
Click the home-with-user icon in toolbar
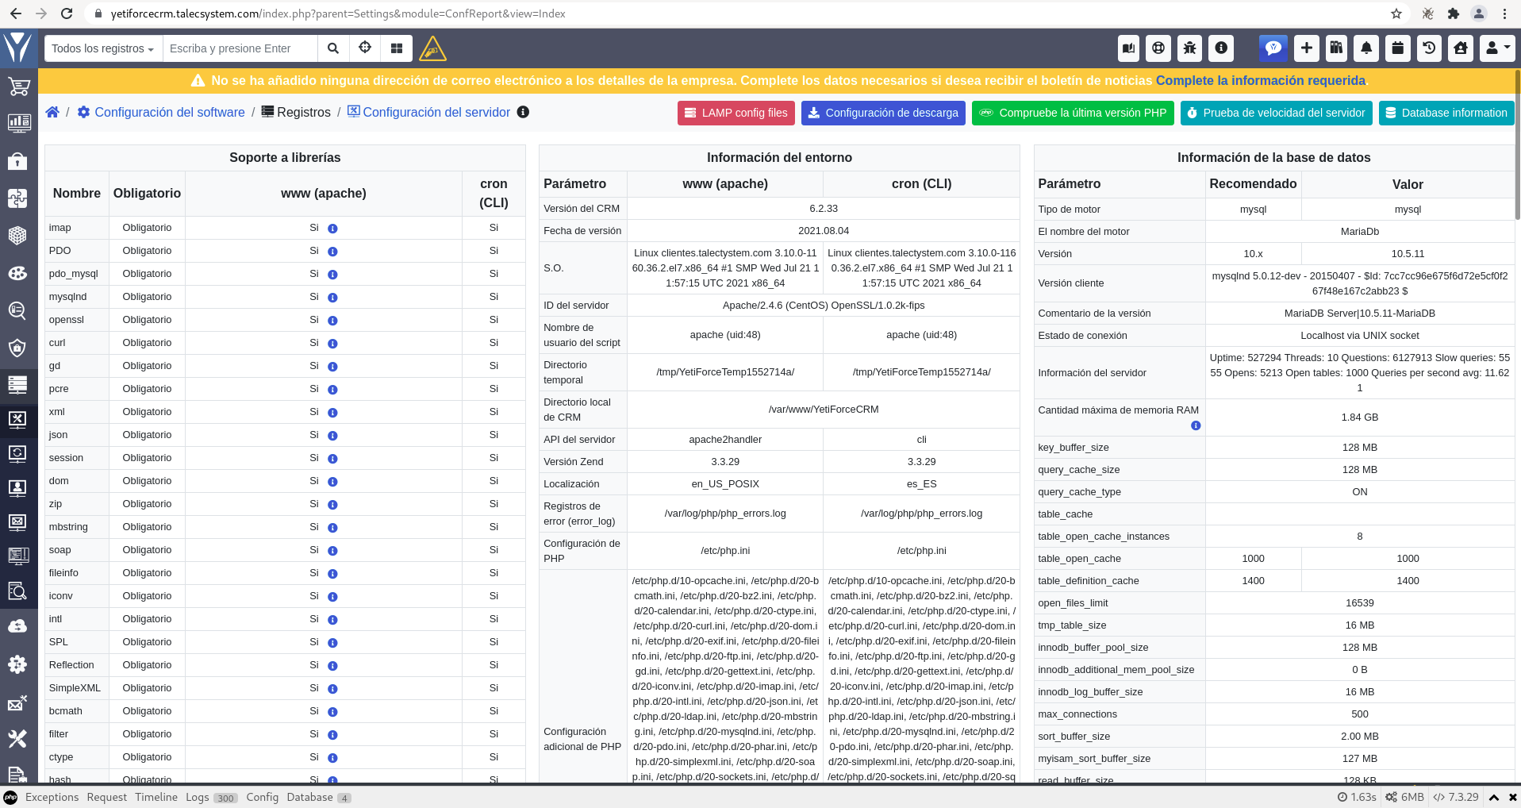[x=1461, y=48]
